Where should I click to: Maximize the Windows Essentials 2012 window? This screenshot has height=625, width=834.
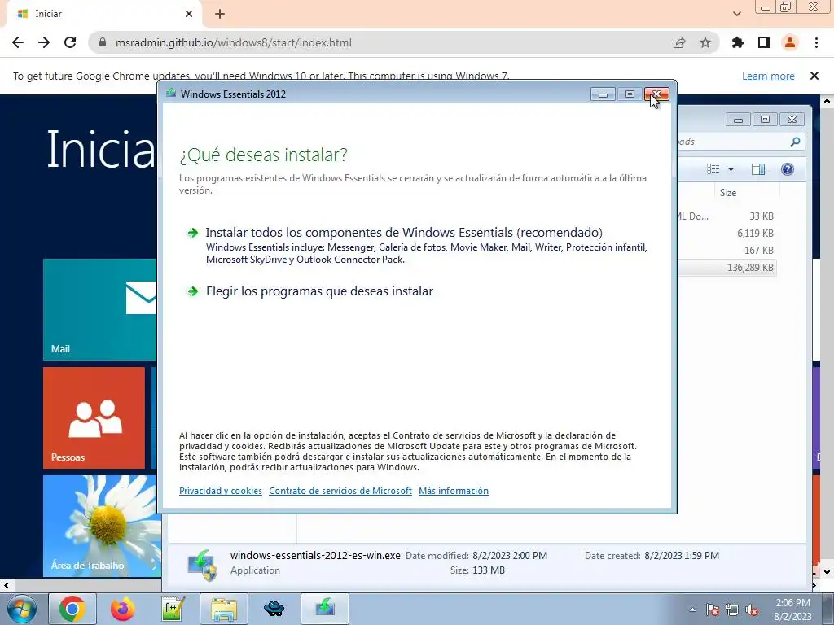(x=630, y=94)
